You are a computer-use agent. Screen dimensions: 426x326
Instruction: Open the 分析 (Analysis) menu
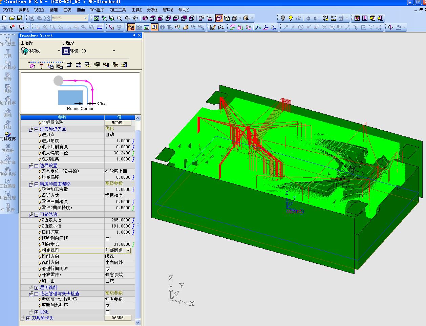point(152,10)
